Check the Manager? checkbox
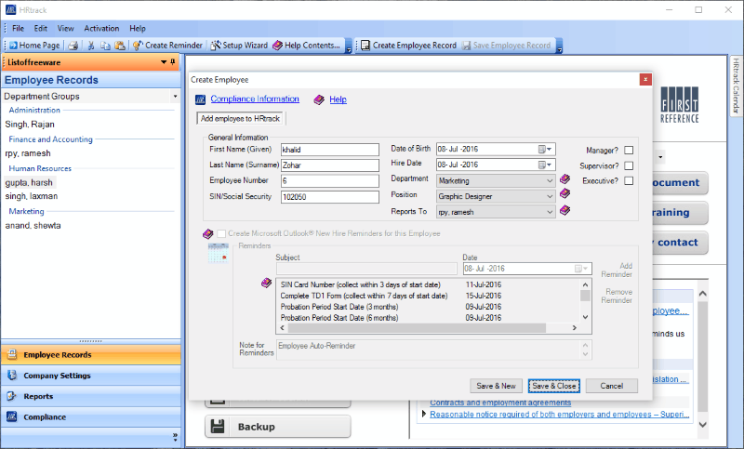The image size is (744, 449). 629,151
